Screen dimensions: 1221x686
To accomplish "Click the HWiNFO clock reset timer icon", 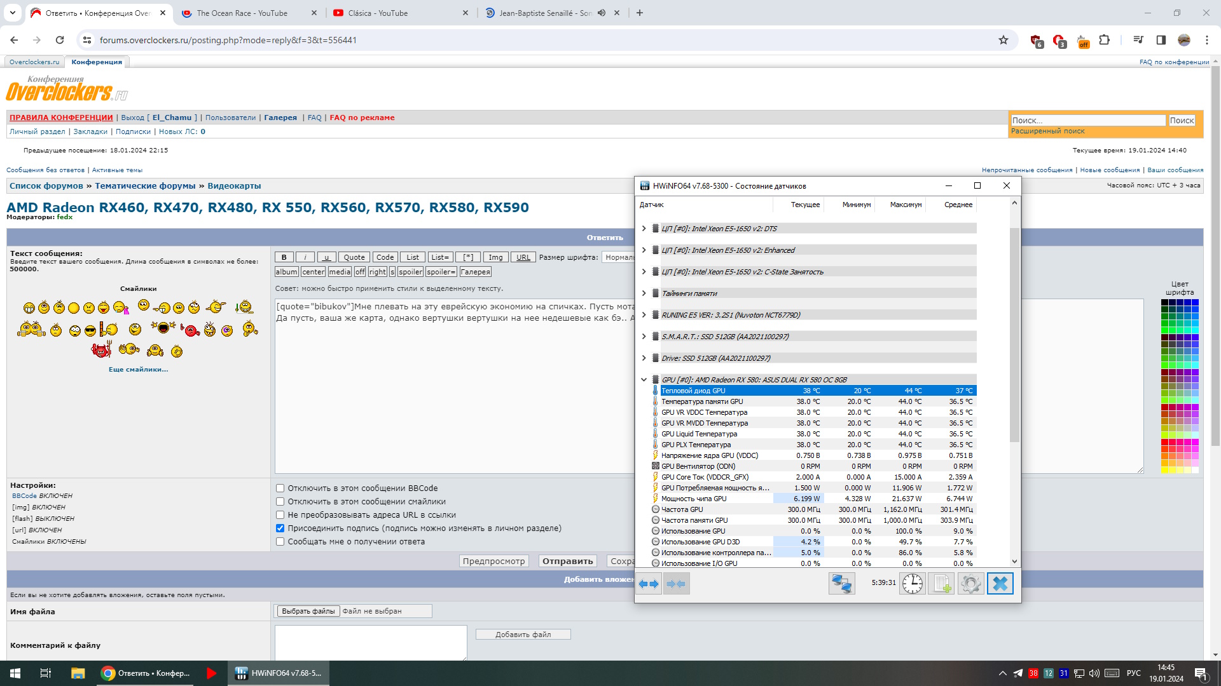I will click(912, 583).
